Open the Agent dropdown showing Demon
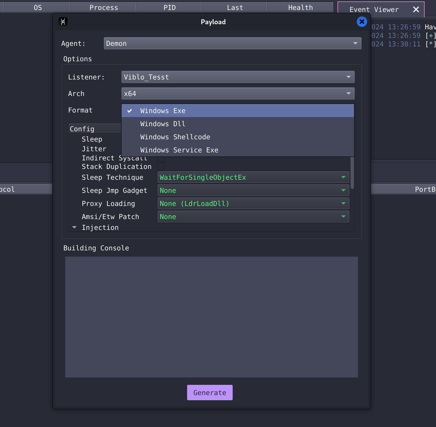Viewport: 436px width, 427px height. pos(232,43)
